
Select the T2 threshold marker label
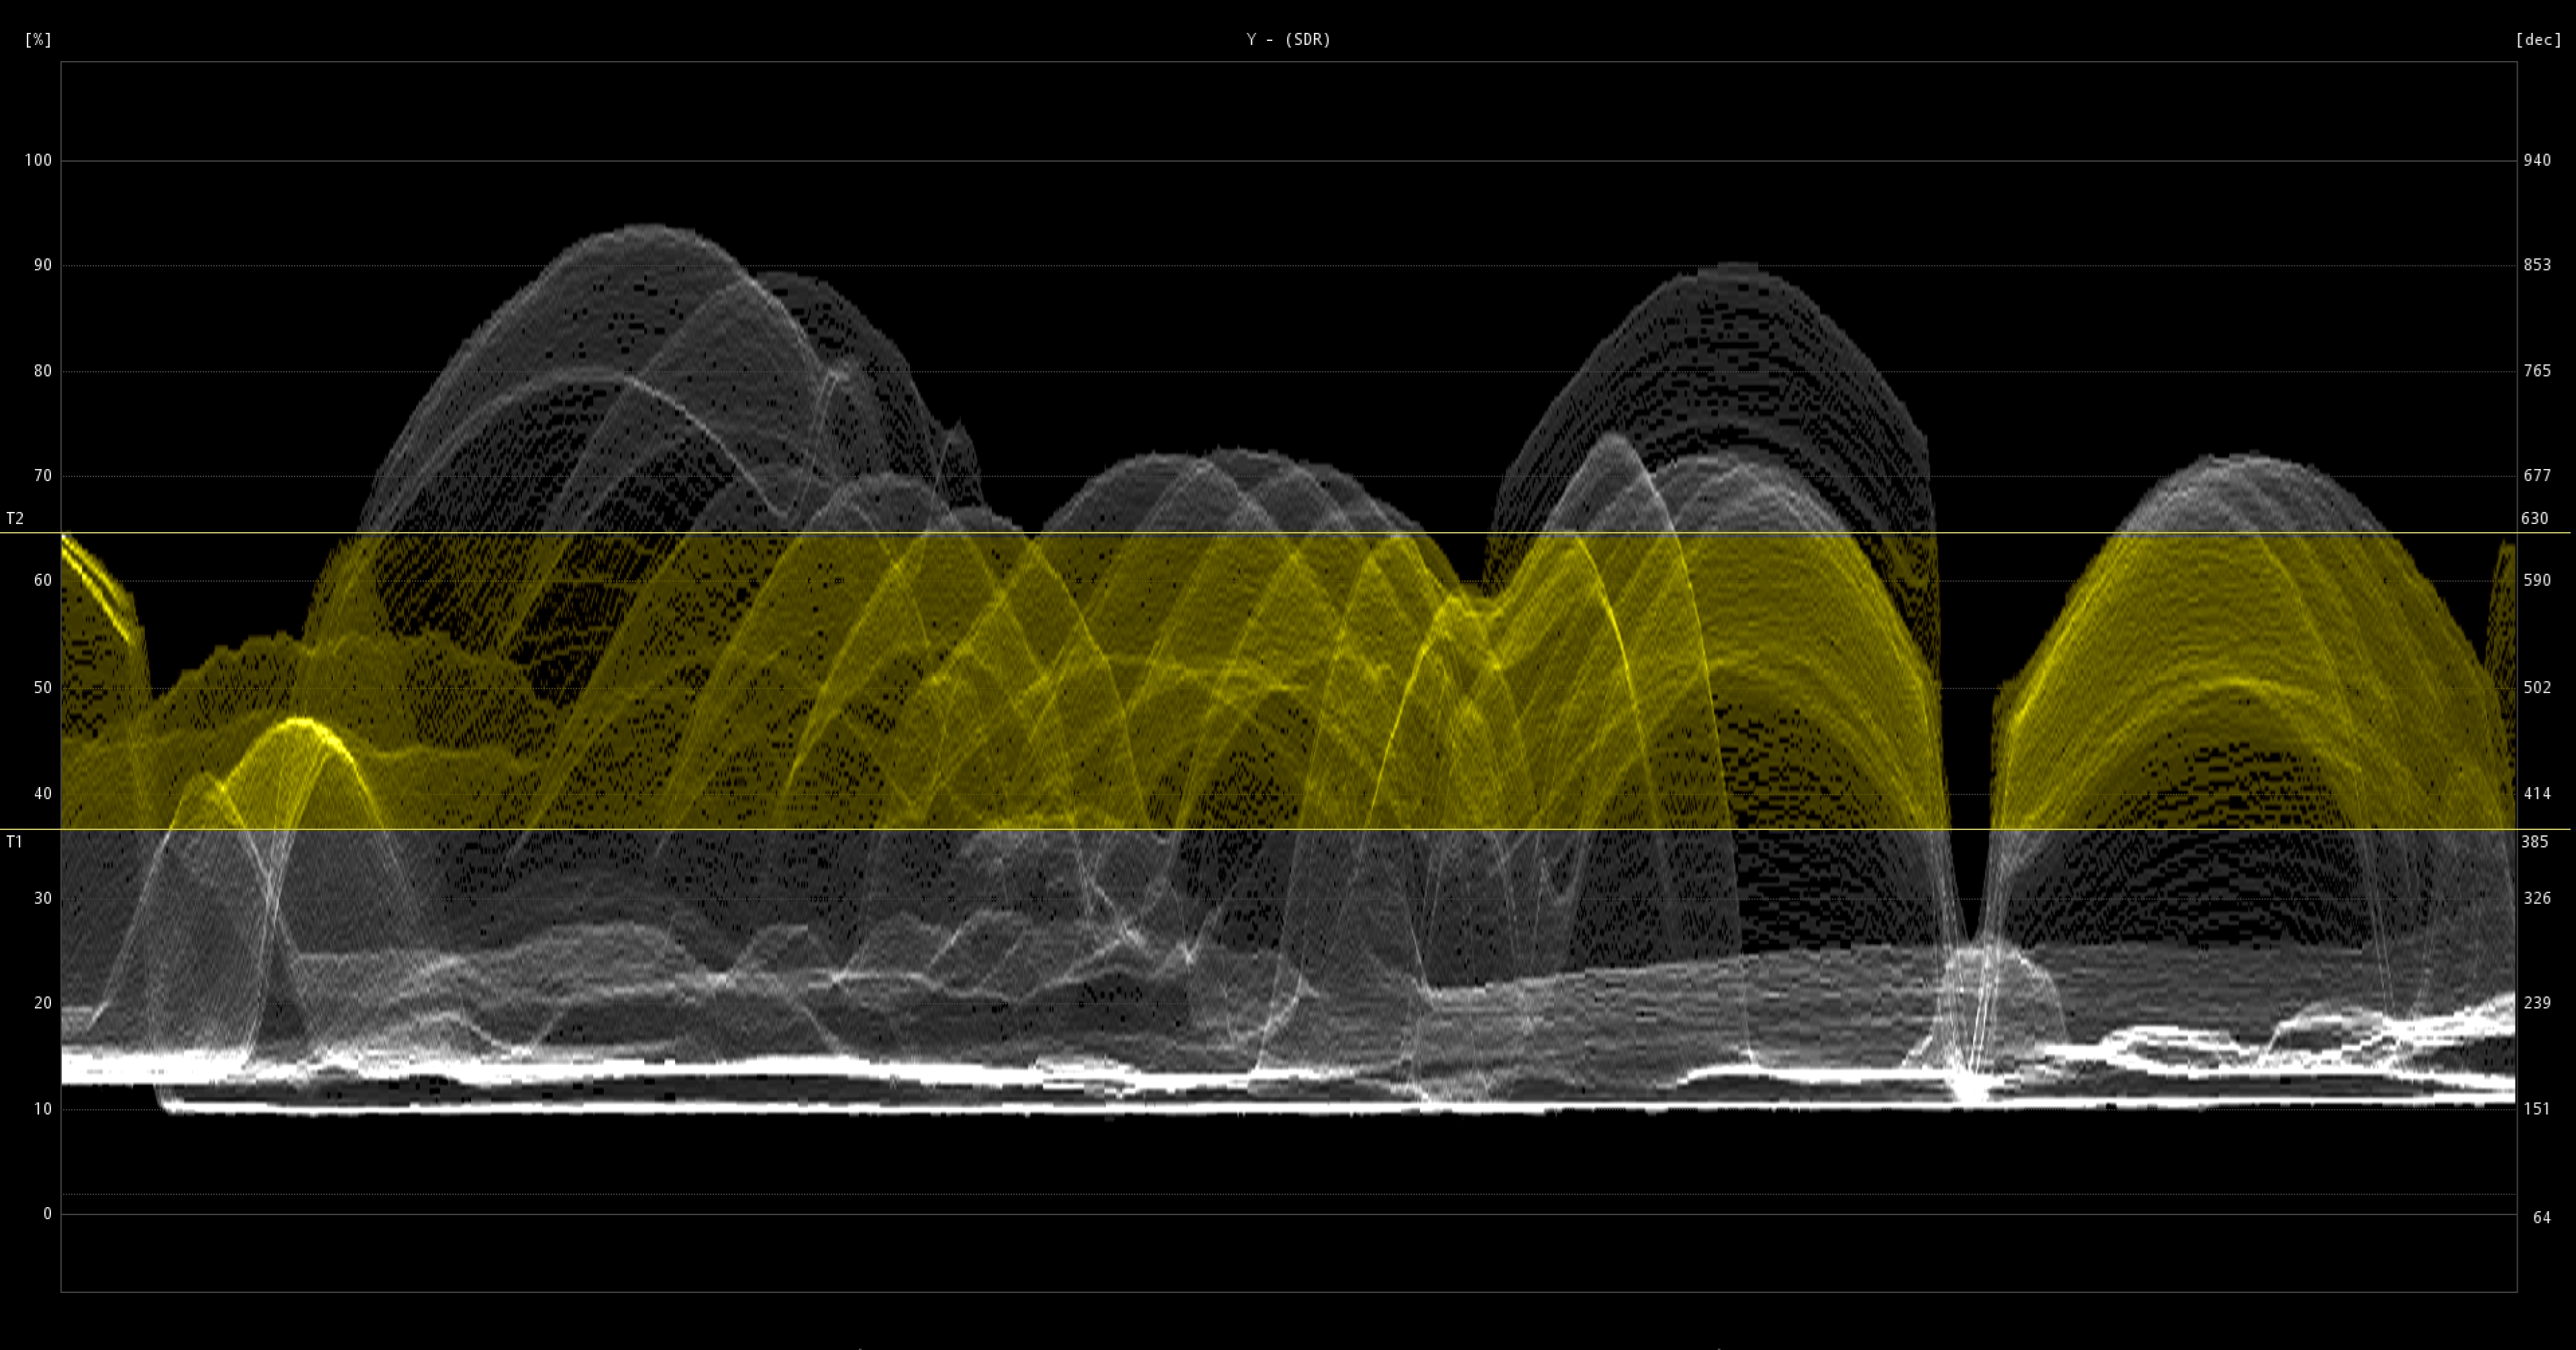click(x=14, y=519)
